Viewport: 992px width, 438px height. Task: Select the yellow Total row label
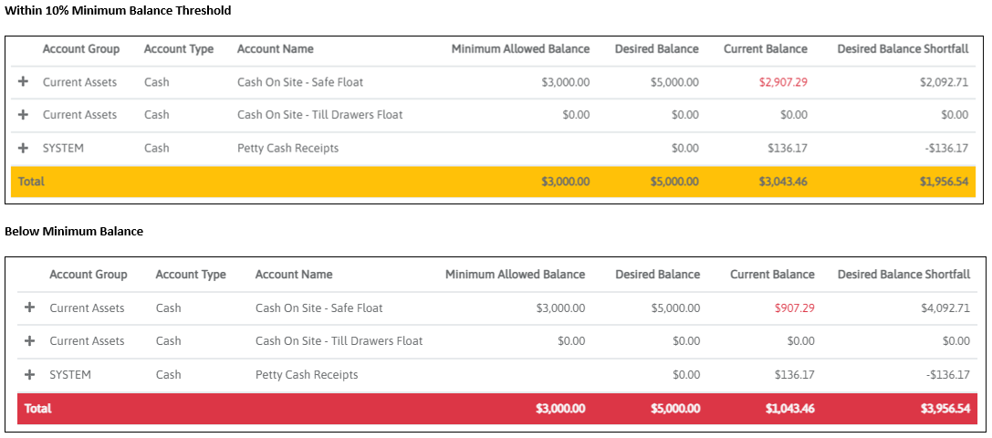click(32, 182)
